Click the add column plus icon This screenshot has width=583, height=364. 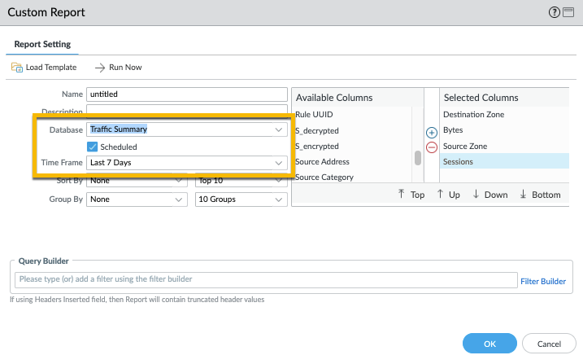tap(432, 132)
